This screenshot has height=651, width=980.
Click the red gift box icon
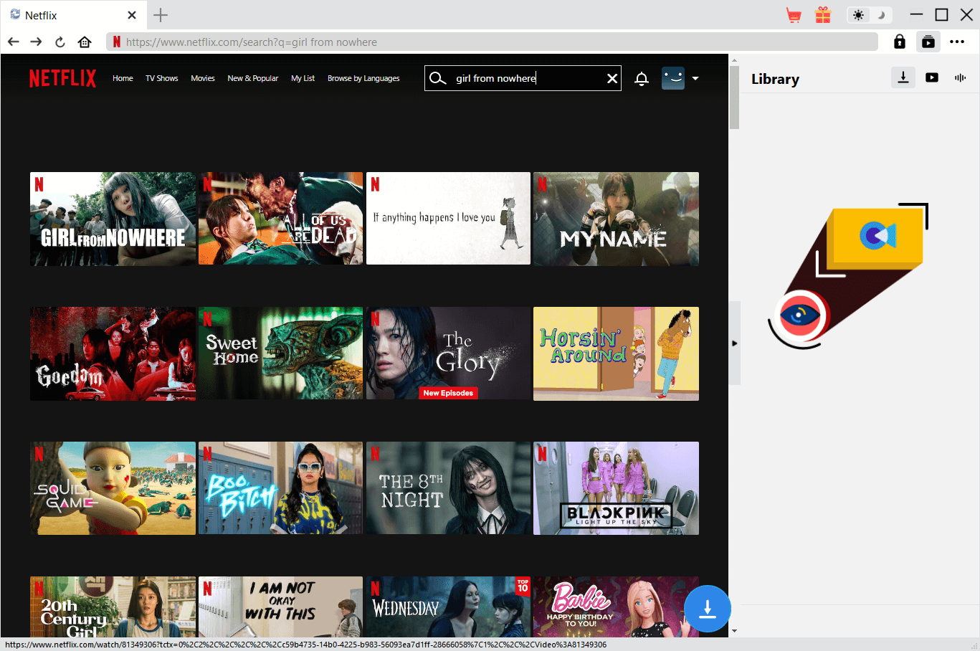click(823, 15)
